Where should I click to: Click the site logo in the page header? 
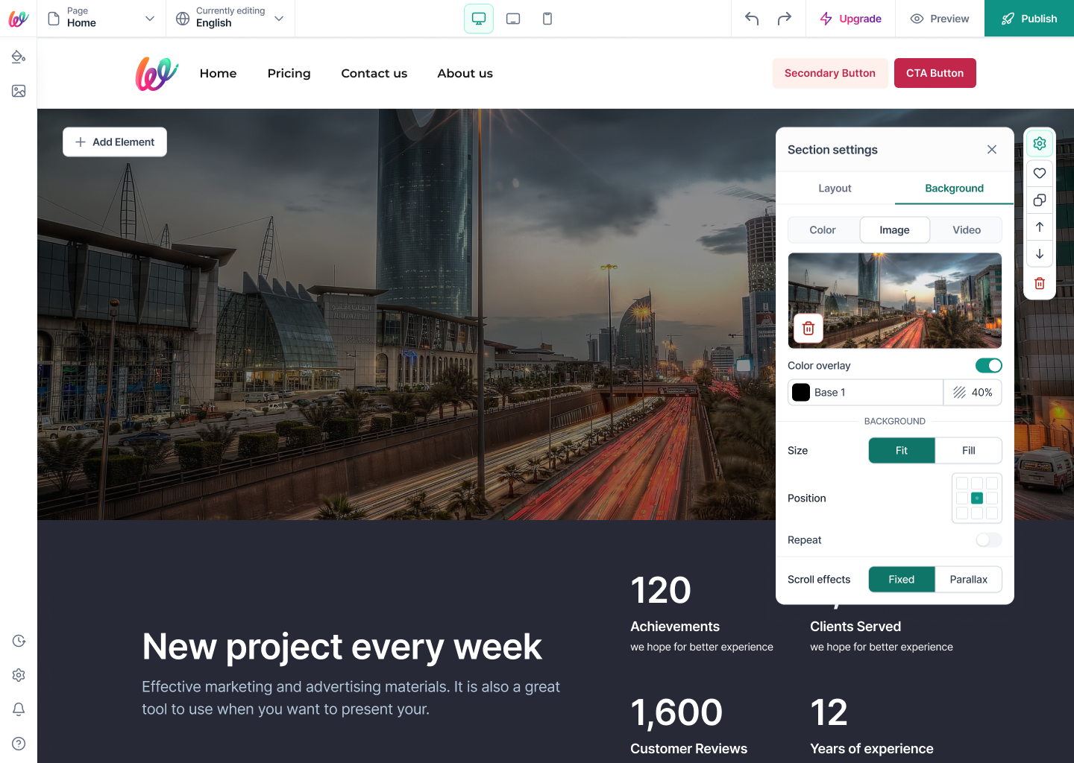tap(157, 73)
